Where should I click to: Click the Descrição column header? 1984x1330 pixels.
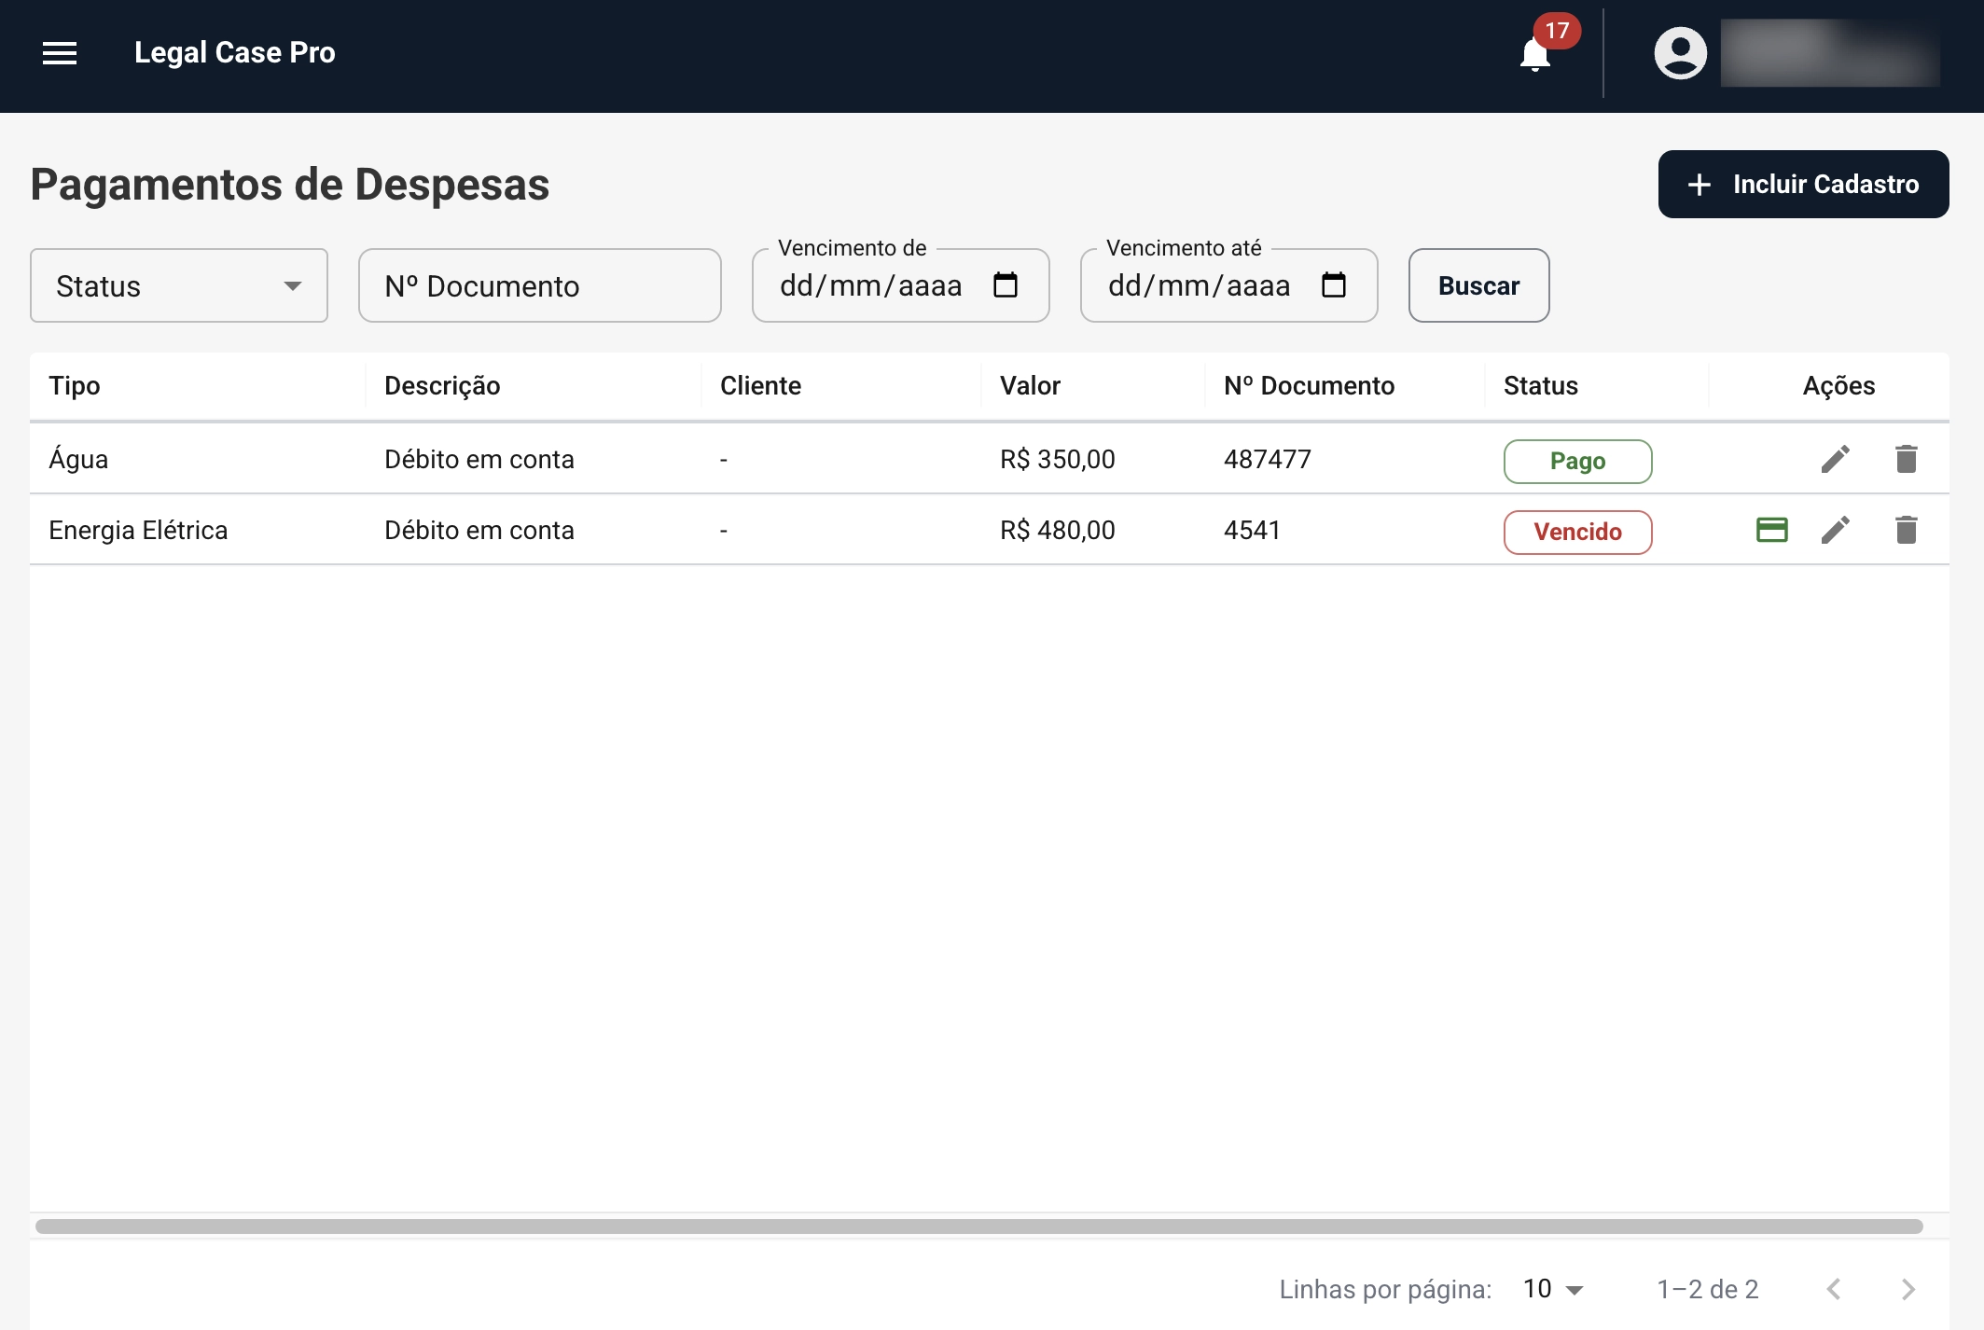442,385
